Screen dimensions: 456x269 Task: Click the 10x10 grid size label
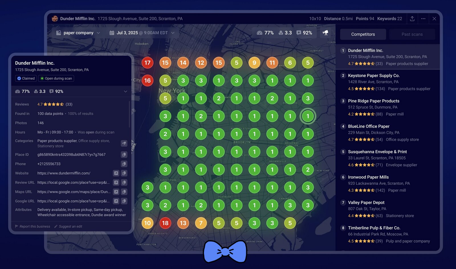pos(315,19)
